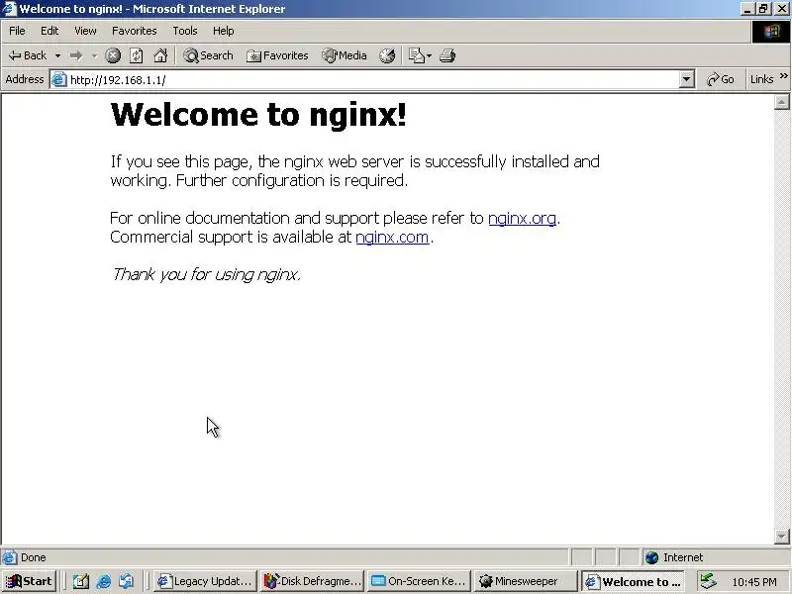
Task: Expand the Mail button dropdown arrow
Action: pyautogui.click(x=430, y=55)
